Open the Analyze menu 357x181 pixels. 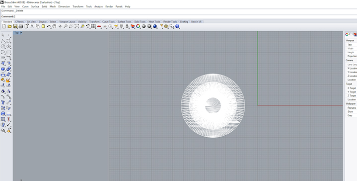pos(98,6)
